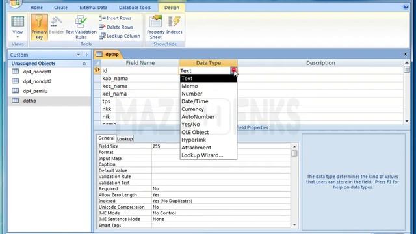Viewport: 416px width, 234px height.
Task: Choose Hyperlink data type
Action: click(208, 140)
